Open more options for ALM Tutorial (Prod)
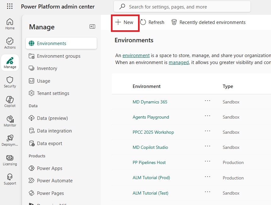Image resolution: width=271 pixels, height=205 pixels. (207, 177)
